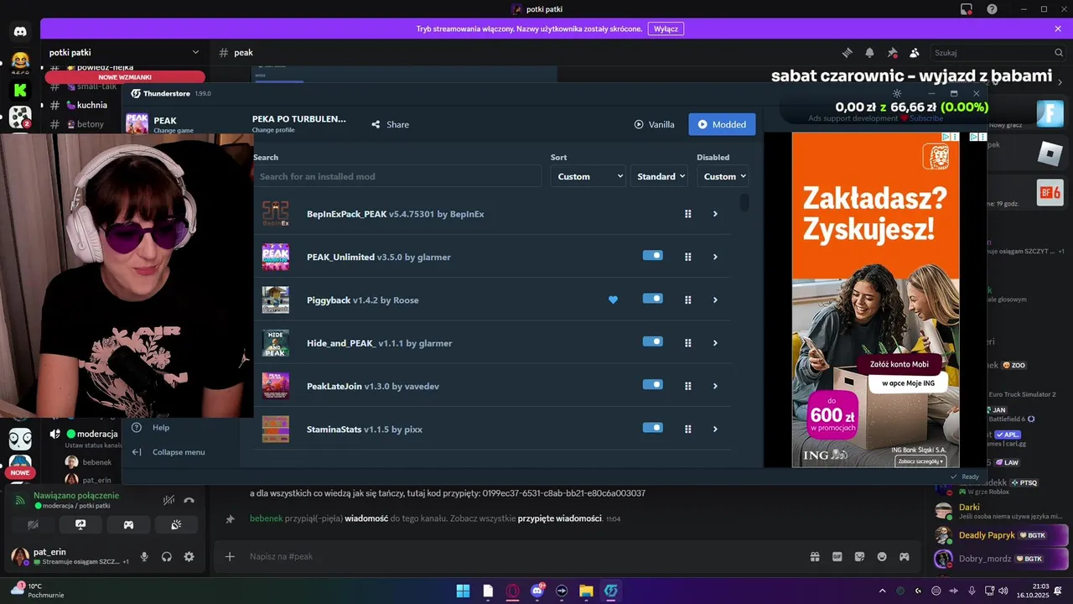Open the potki patki server dropdown

[124, 52]
